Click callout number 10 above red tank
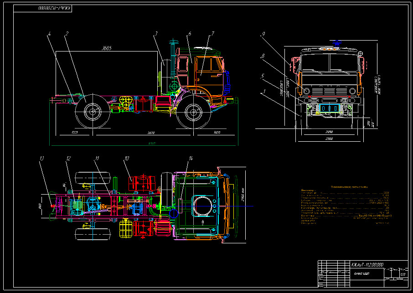This screenshot has height=293, width=413. (x=127, y=159)
